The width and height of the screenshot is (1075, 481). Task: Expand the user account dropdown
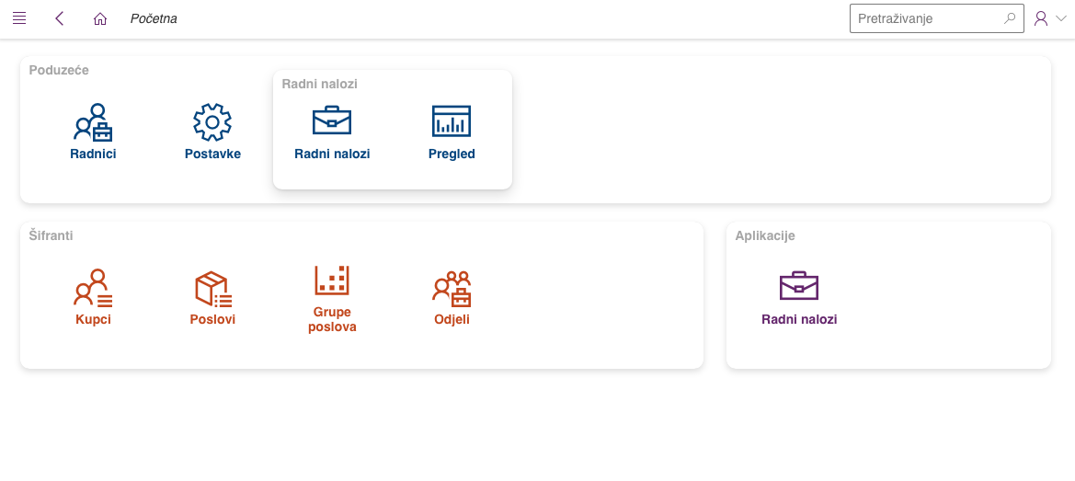1049,18
